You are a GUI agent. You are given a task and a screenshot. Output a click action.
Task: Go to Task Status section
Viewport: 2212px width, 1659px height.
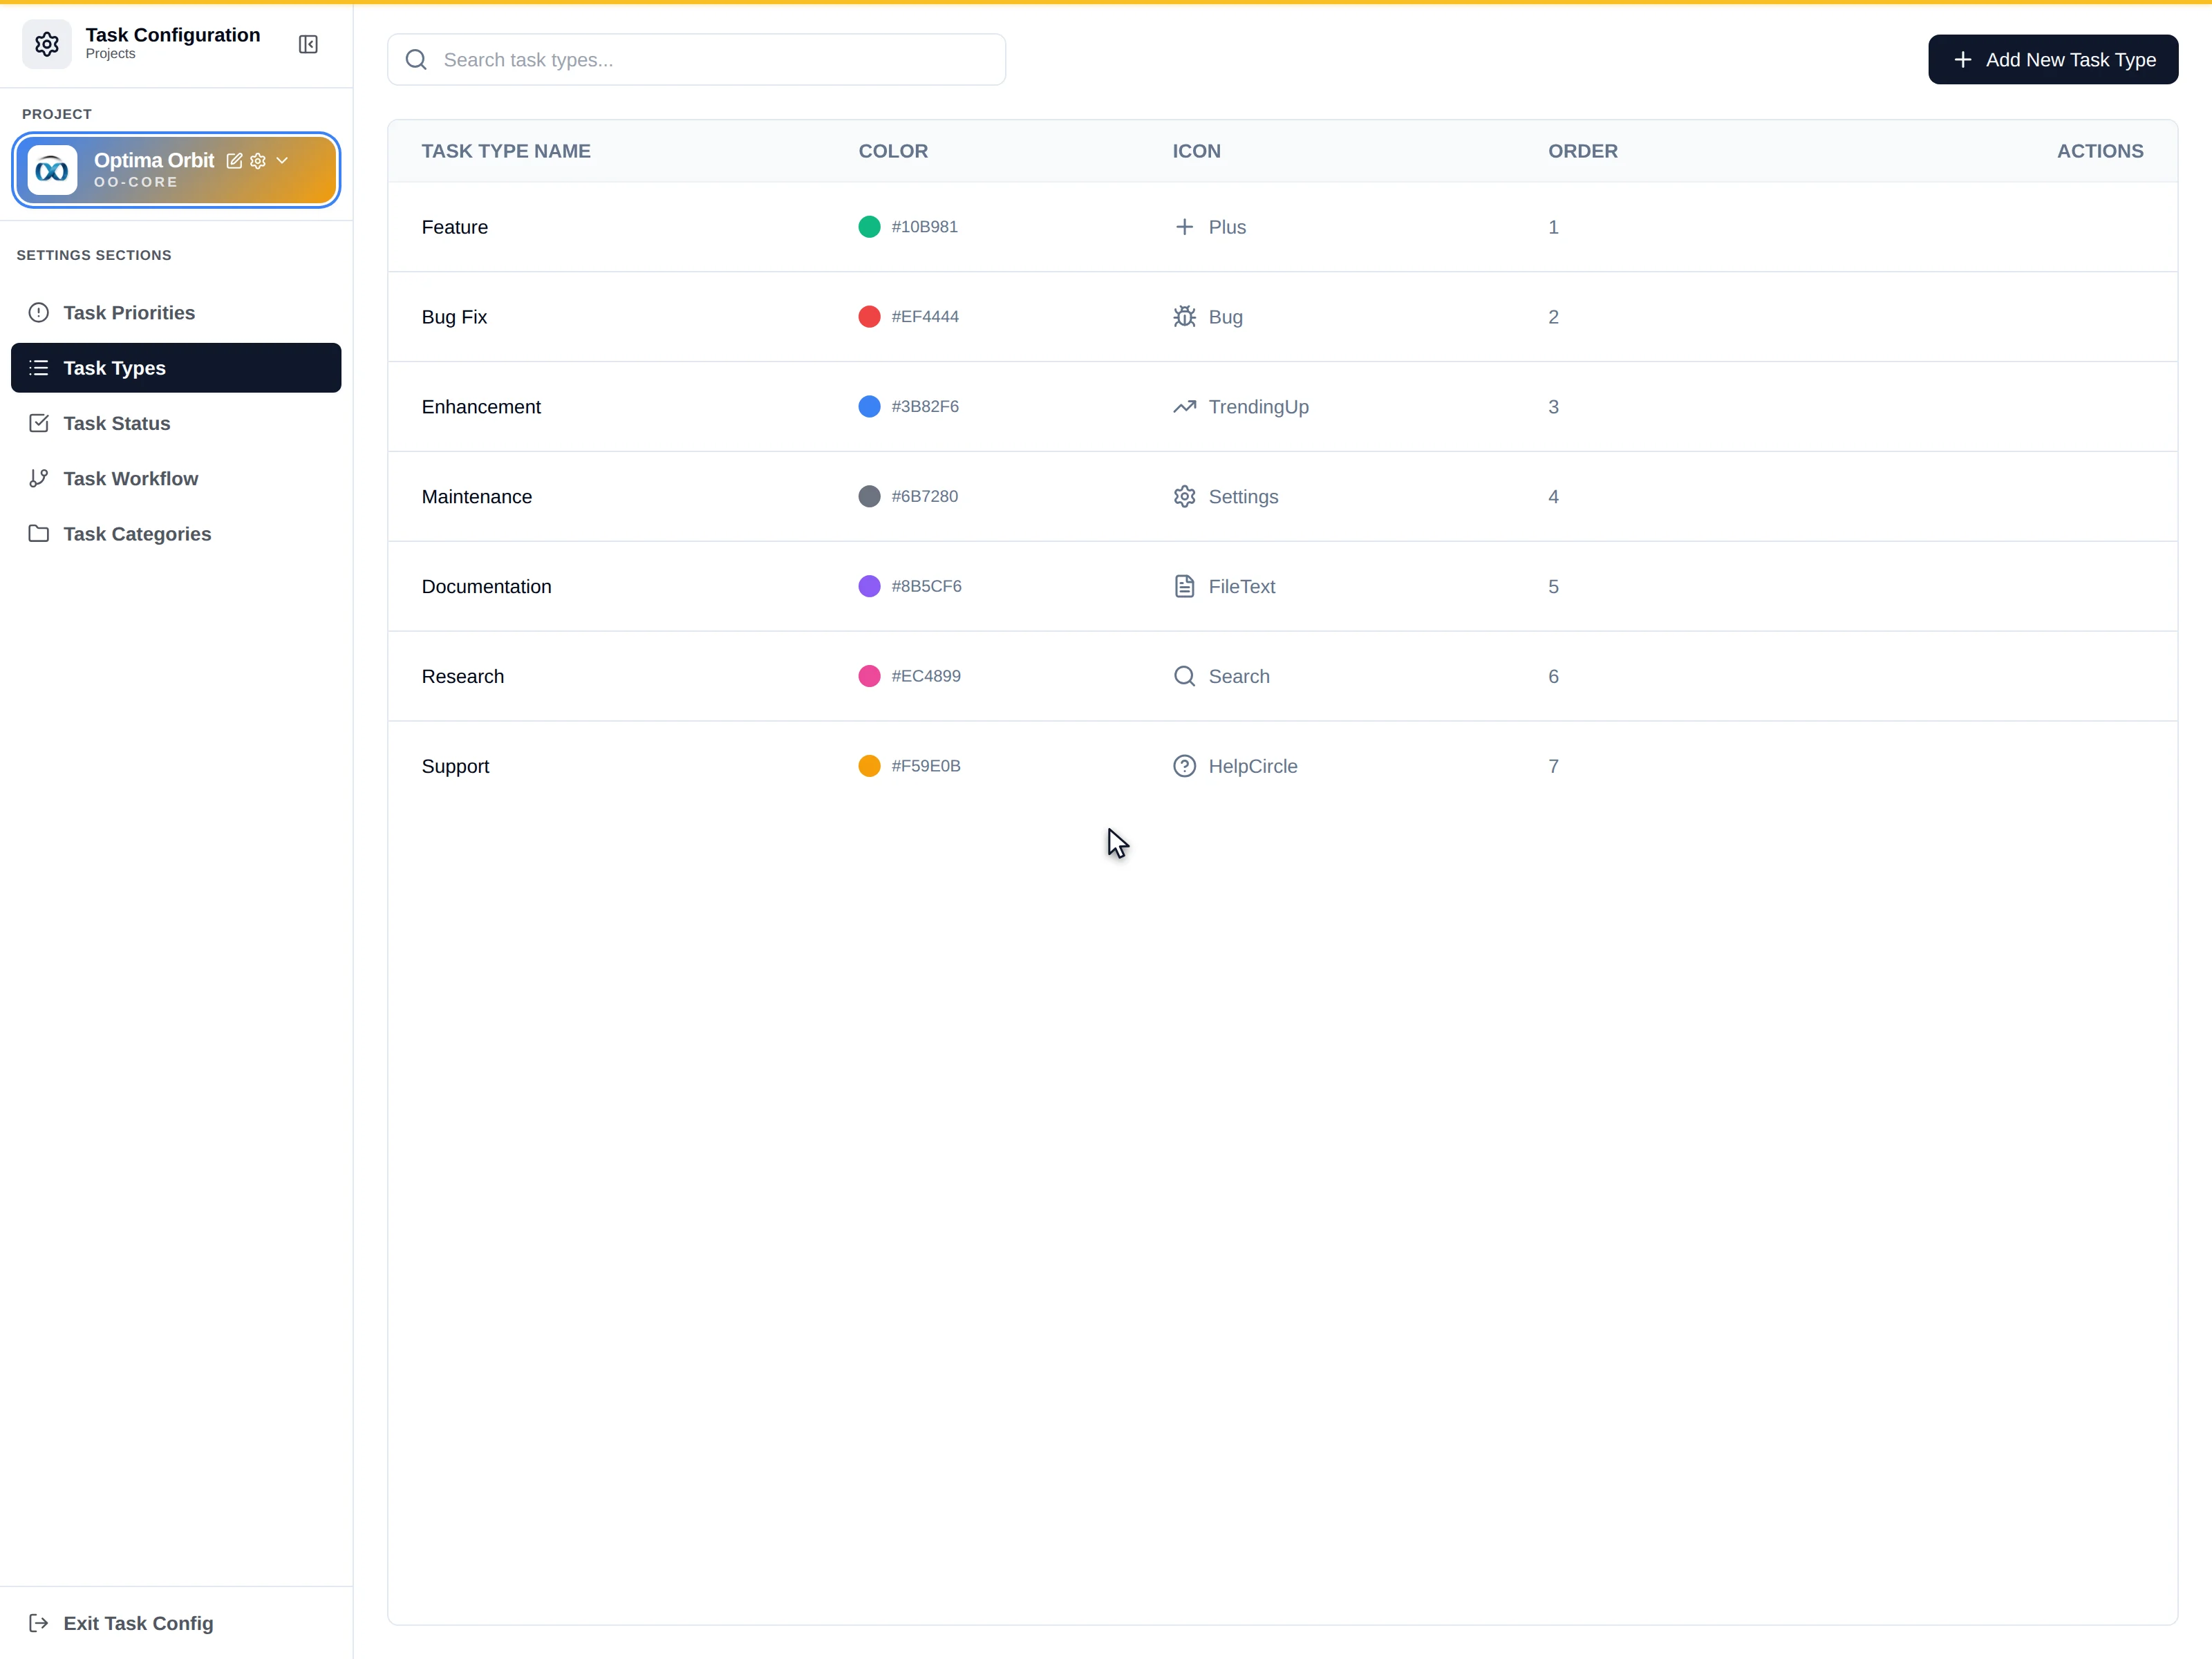[x=176, y=423]
